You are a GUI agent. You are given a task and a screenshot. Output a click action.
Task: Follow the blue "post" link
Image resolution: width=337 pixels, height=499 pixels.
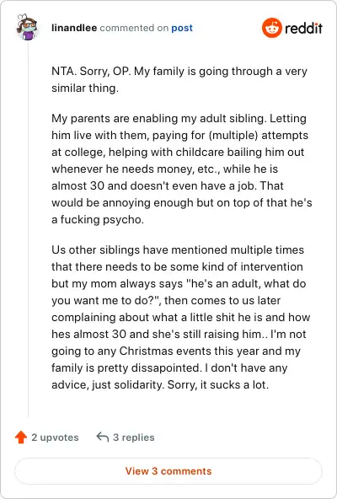[182, 28]
